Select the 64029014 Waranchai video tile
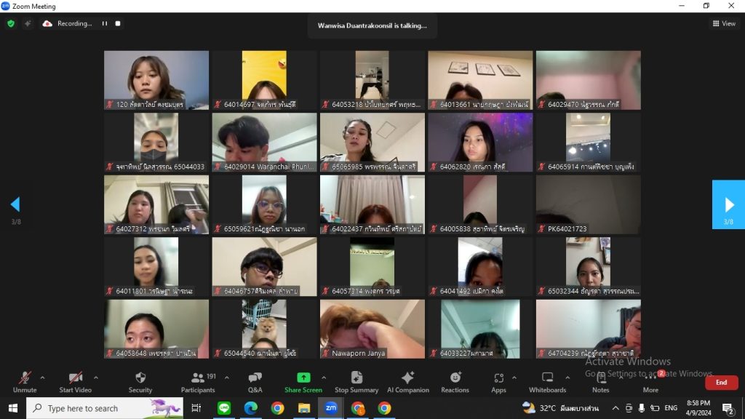 (x=265, y=143)
